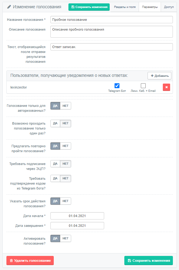The image size is (179, 270).
Task: Click the Название голосования text field
Action: [x=111, y=20]
